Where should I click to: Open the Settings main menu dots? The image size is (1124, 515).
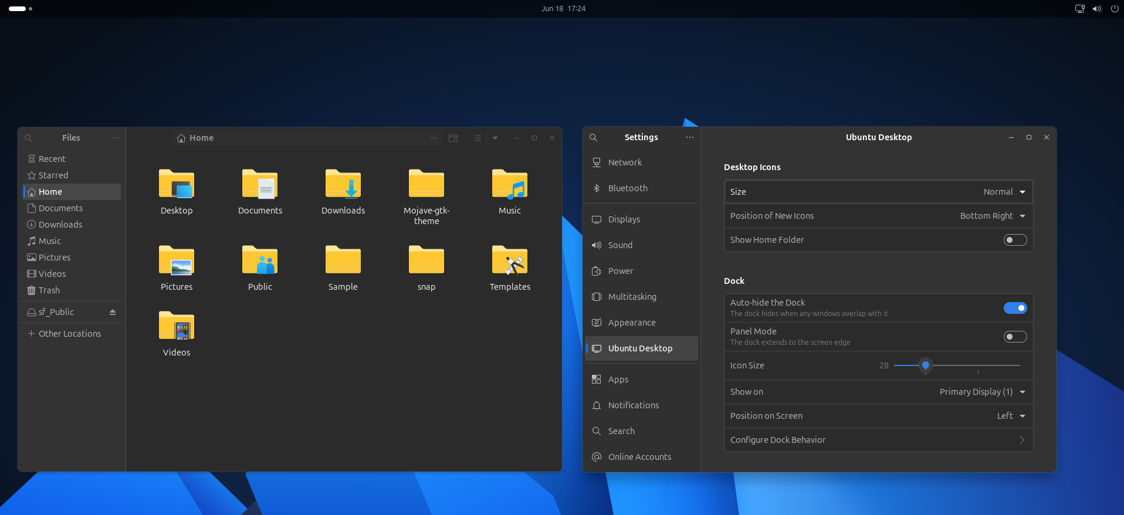(x=689, y=137)
